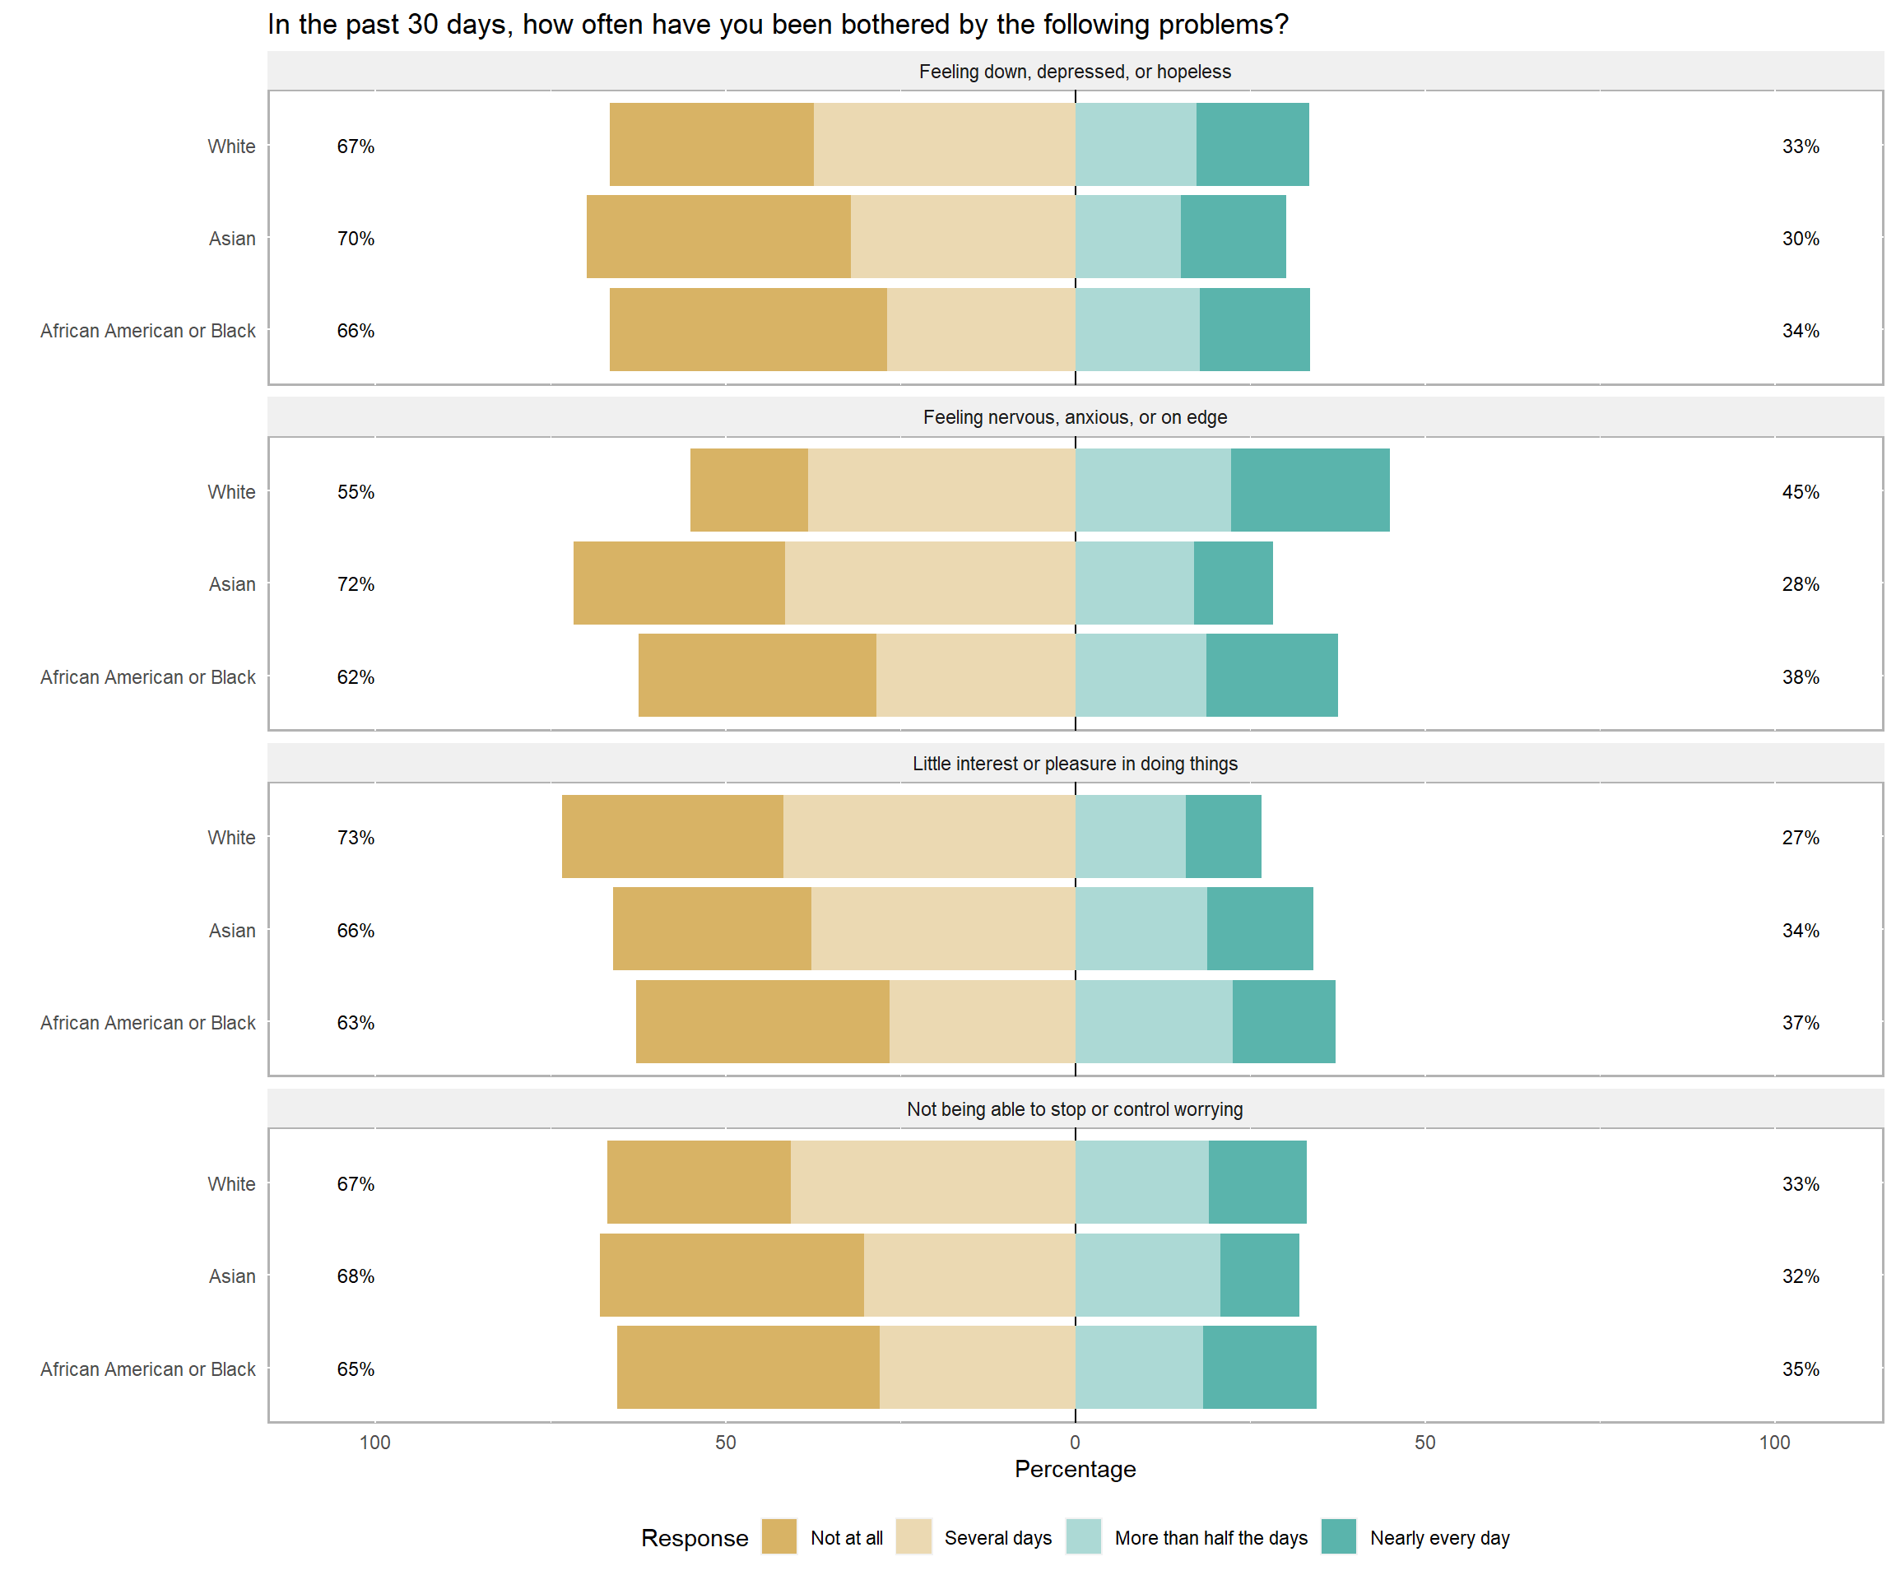Click the 73% label in the little interest panel
Viewport: 1896px width, 1580px height.
click(355, 838)
